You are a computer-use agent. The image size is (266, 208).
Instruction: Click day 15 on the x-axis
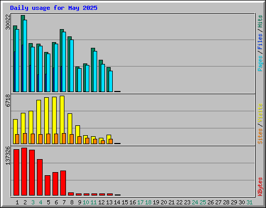coord(125,202)
